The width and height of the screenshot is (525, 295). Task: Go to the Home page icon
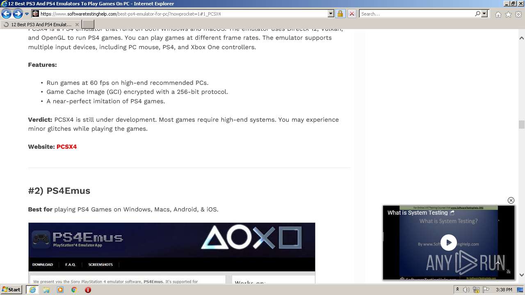498,14
